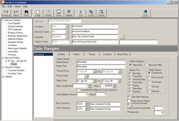Uncheck the Monday apply-for checkbox
The height and width of the screenshot is (121, 179).
point(130,73)
